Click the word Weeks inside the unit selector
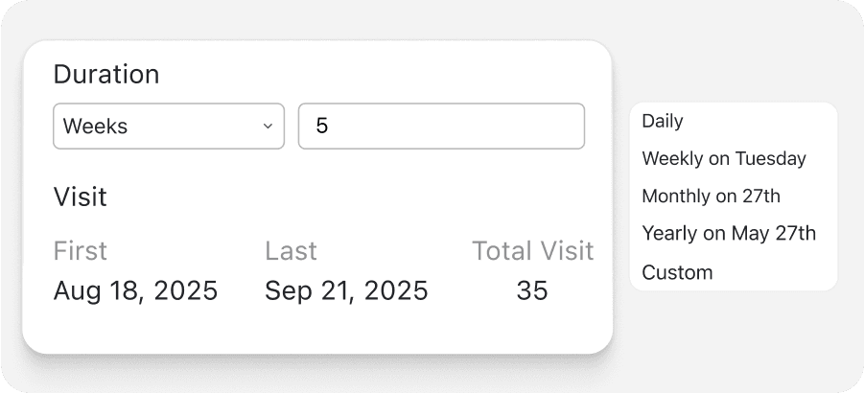 (x=95, y=127)
